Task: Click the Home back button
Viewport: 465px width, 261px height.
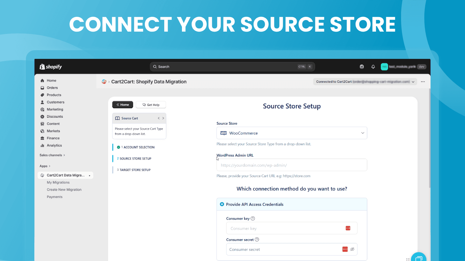Action: click(x=123, y=105)
